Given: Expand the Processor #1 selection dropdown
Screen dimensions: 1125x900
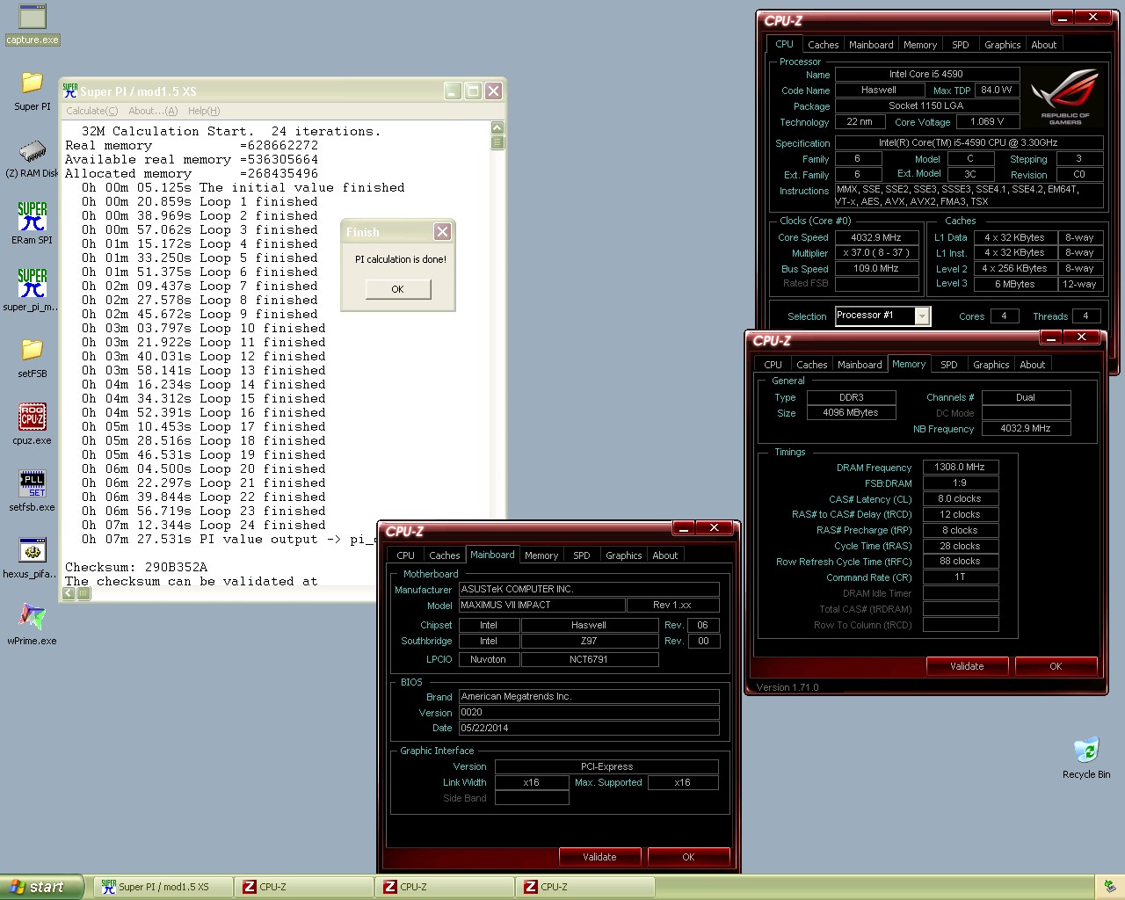Looking at the screenshot, I should pos(922,316).
